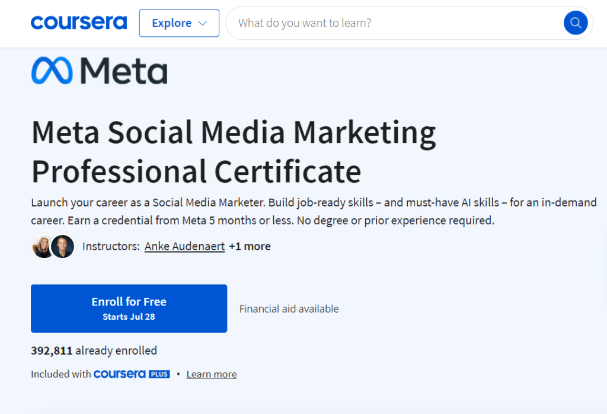Image resolution: width=607 pixels, height=414 pixels.
Task: Open the Anke Audenaert instructor link
Action: [184, 246]
